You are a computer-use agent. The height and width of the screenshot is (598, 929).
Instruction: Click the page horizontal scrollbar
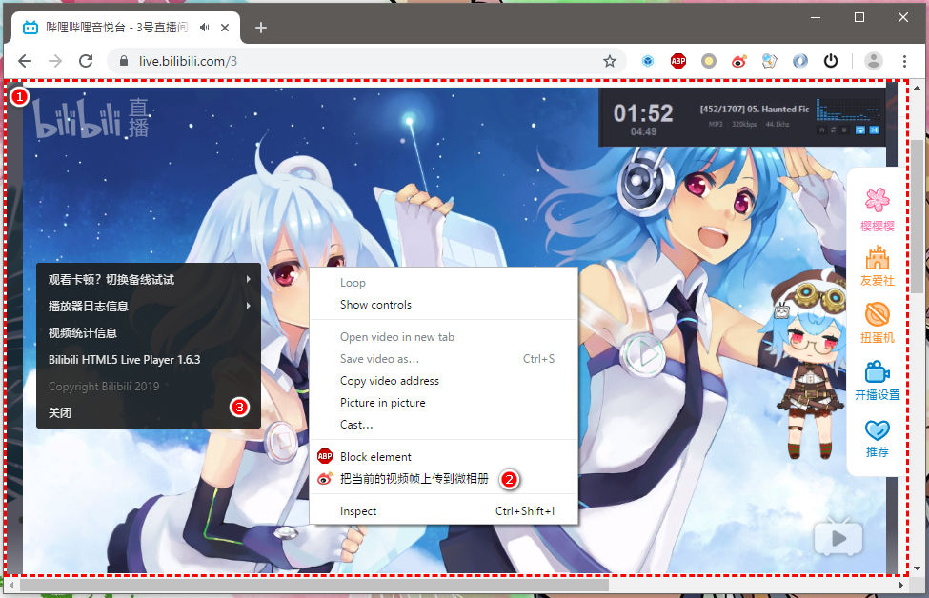[x=314, y=585]
